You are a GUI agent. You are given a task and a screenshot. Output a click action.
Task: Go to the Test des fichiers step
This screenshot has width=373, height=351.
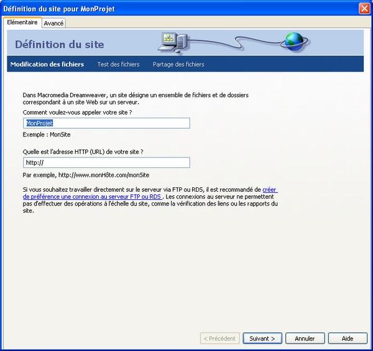click(x=119, y=64)
